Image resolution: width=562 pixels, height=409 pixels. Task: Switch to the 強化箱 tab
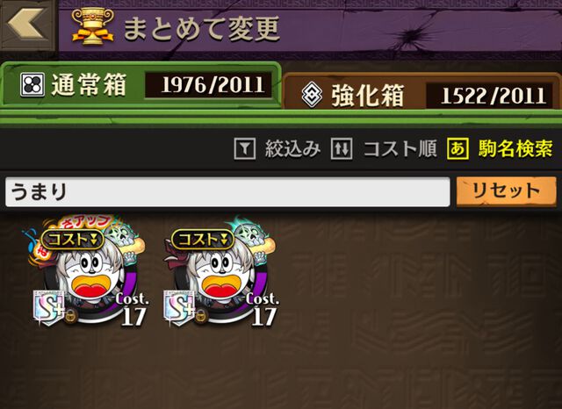point(422,92)
